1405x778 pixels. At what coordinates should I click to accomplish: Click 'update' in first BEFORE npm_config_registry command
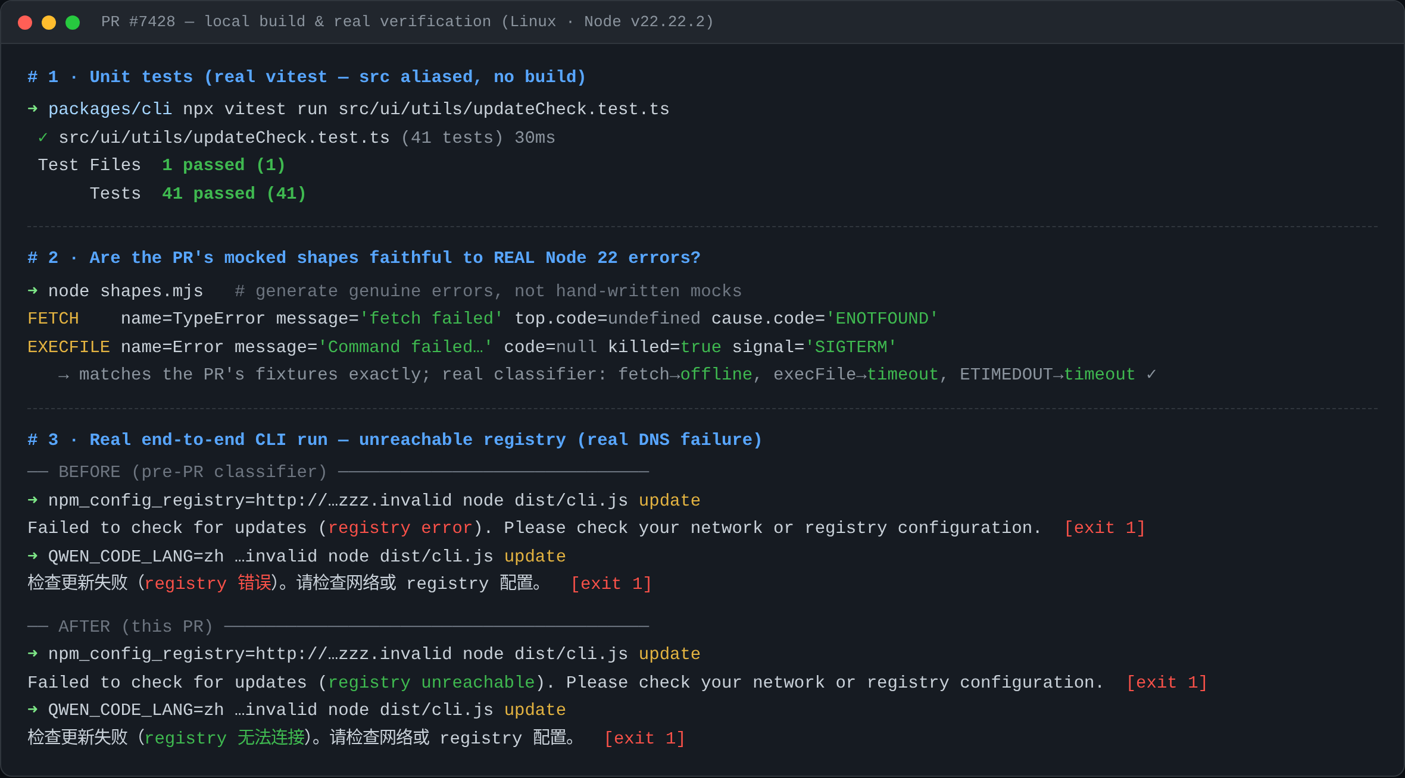669,501
